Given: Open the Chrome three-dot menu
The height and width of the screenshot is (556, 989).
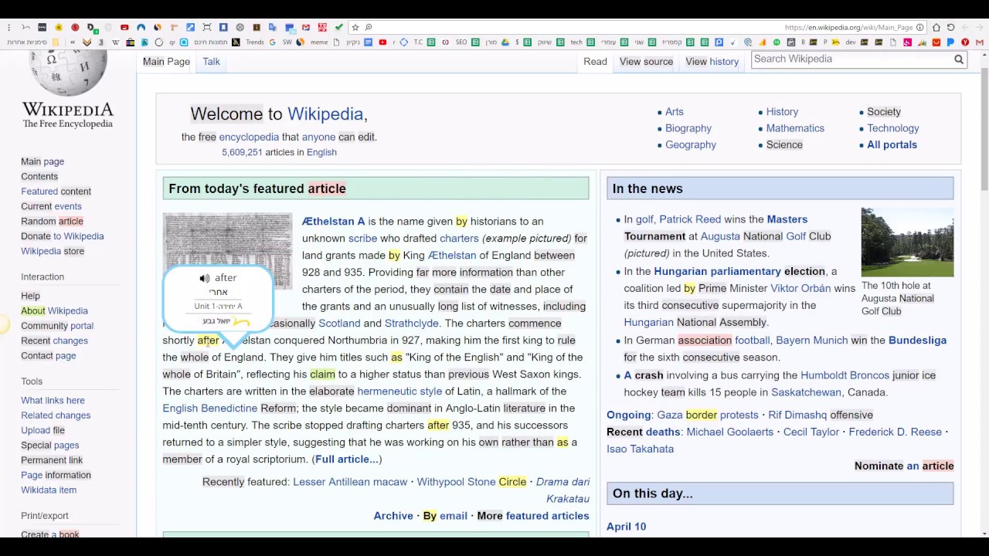Looking at the screenshot, I should 8,27.
